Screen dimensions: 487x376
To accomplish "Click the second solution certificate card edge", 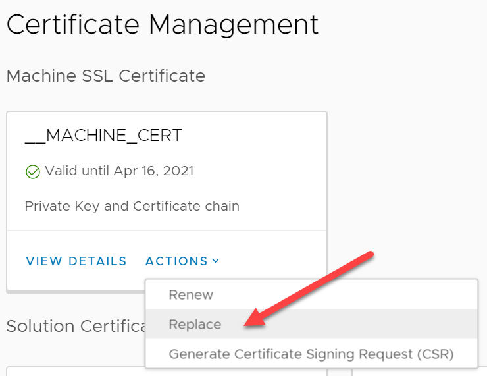I will click(x=342, y=372).
